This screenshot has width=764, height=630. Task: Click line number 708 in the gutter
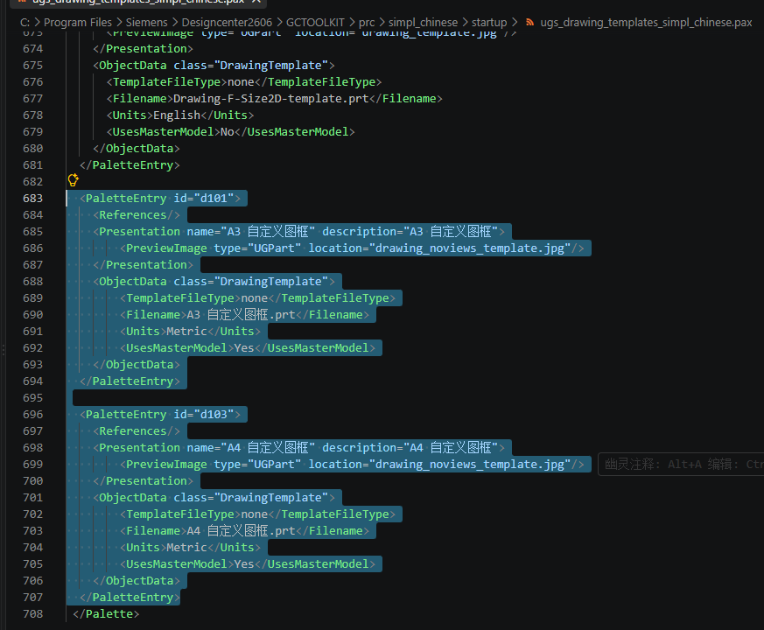(x=32, y=614)
